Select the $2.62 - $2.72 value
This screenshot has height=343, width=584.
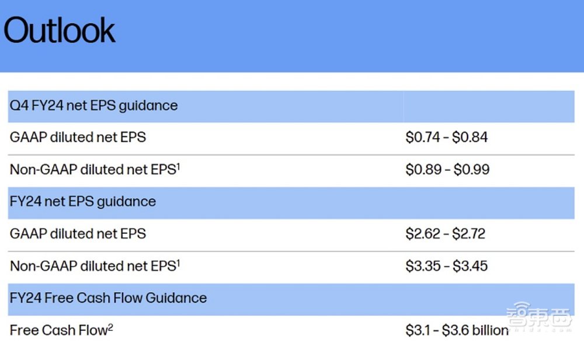pyautogui.click(x=446, y=234)
